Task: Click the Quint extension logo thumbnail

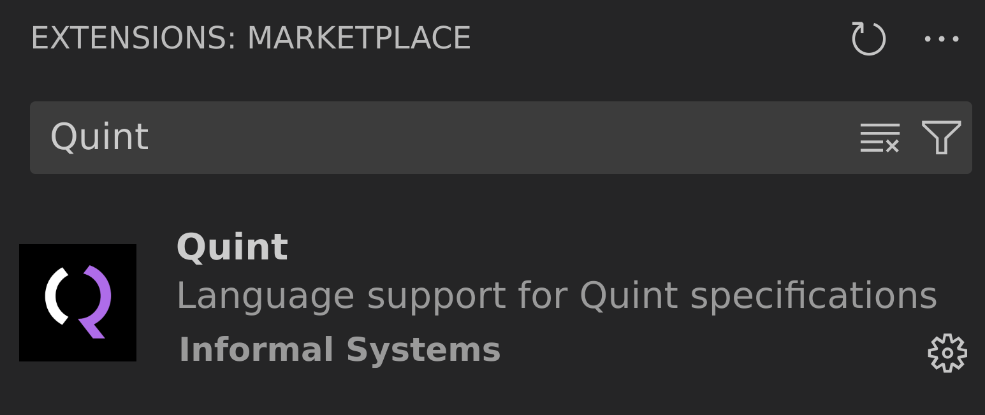Action: point(78,302)
